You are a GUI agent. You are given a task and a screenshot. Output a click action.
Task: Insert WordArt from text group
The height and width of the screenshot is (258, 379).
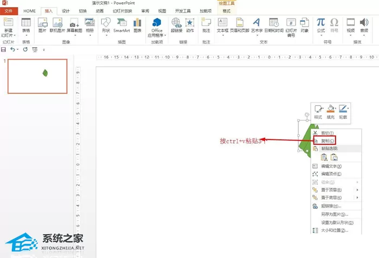(257, 26)
